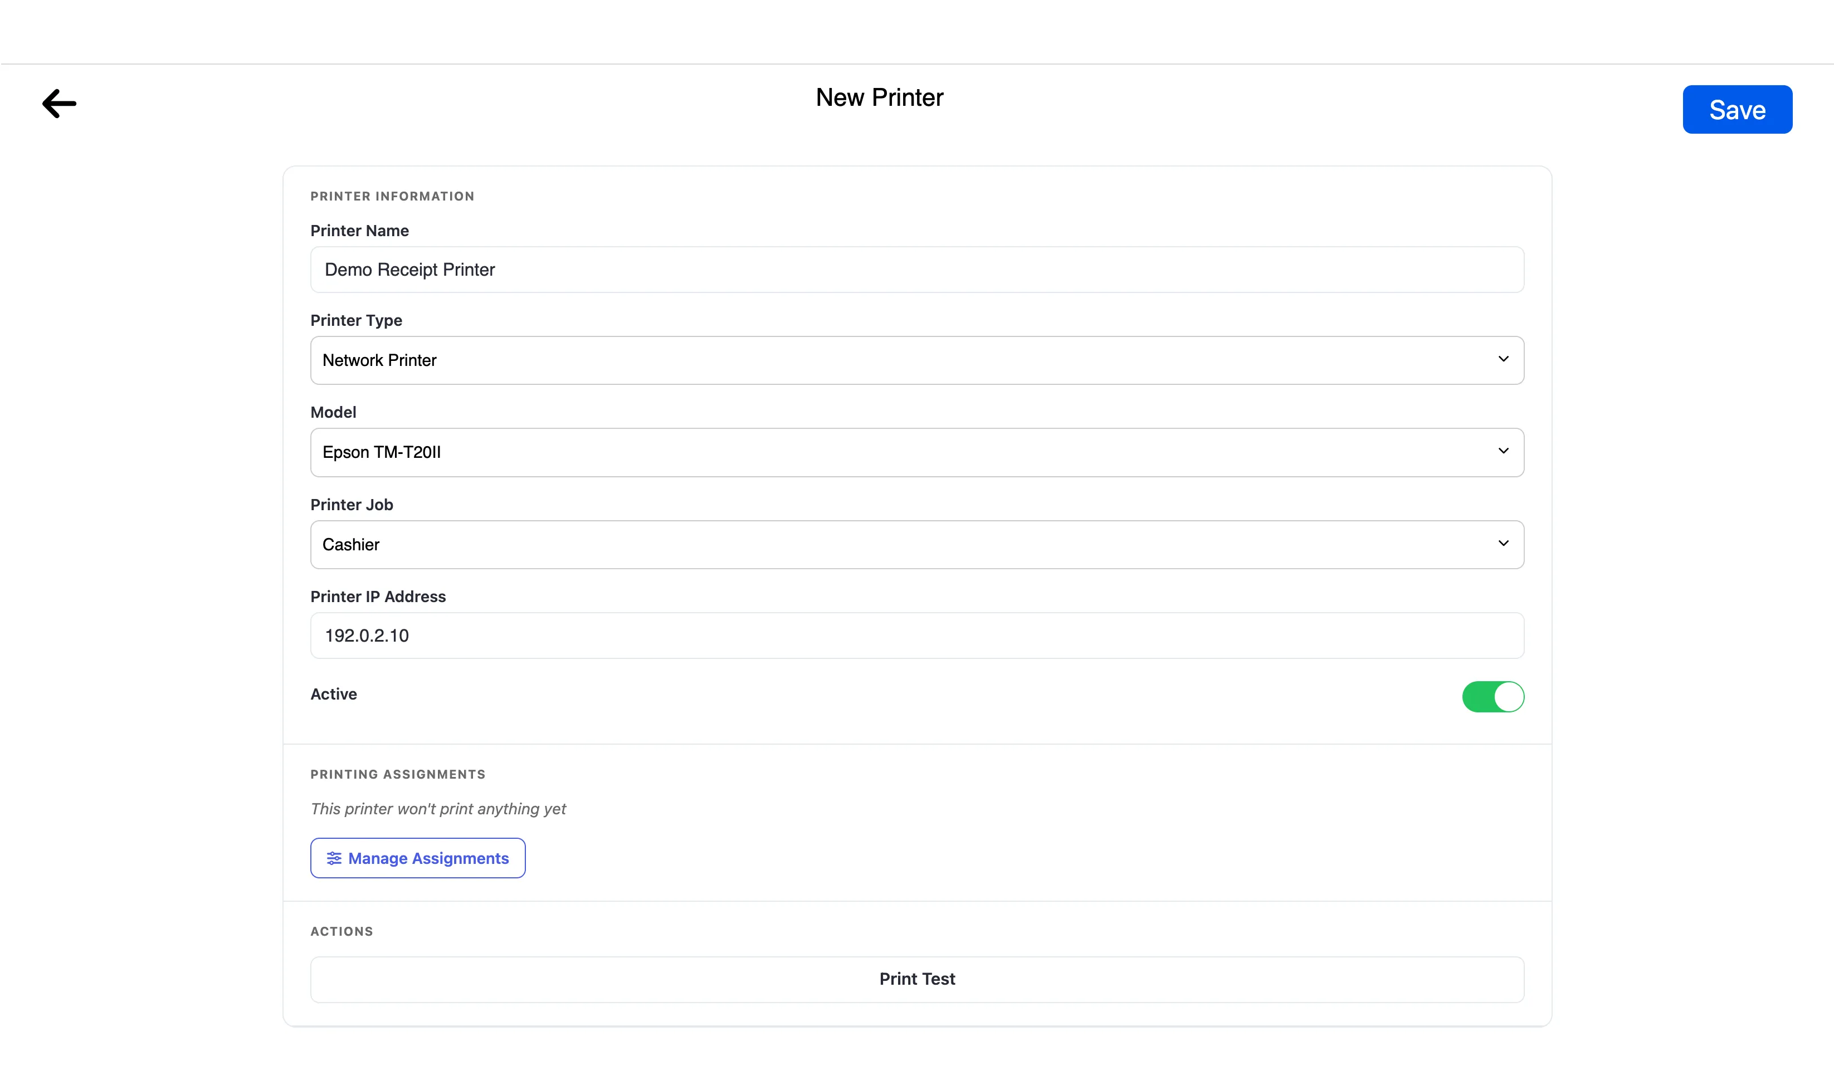Click the New Printer page title
Image resolution: width=1834 pixels, height=1085 pixels.
[x=880, y=98]
